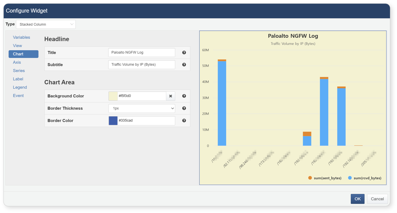Open help for the Subtitle field
Viewport: 397px width, 213px height.
(184, 65)
